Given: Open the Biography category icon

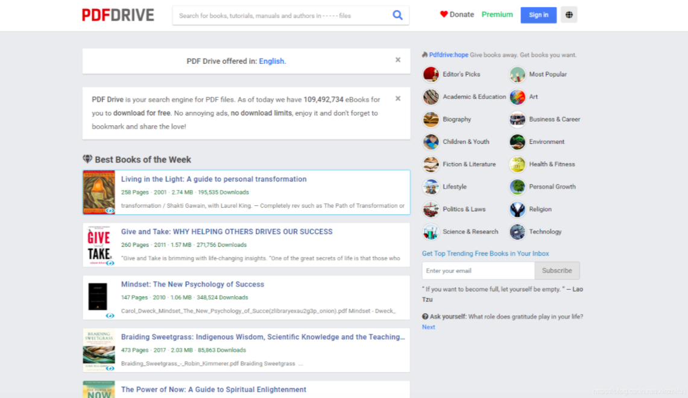Looking at the screenshot, I should pyautogui.click(x=431, y=119).
